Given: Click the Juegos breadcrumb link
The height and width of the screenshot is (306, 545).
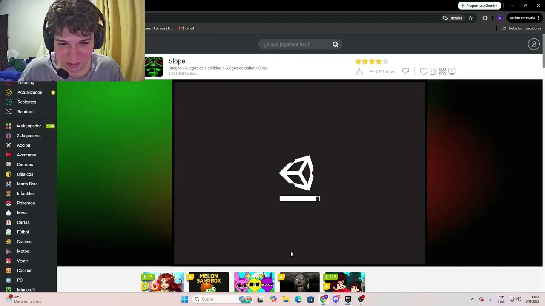Looking at the screenshot, I should point(175,68).
